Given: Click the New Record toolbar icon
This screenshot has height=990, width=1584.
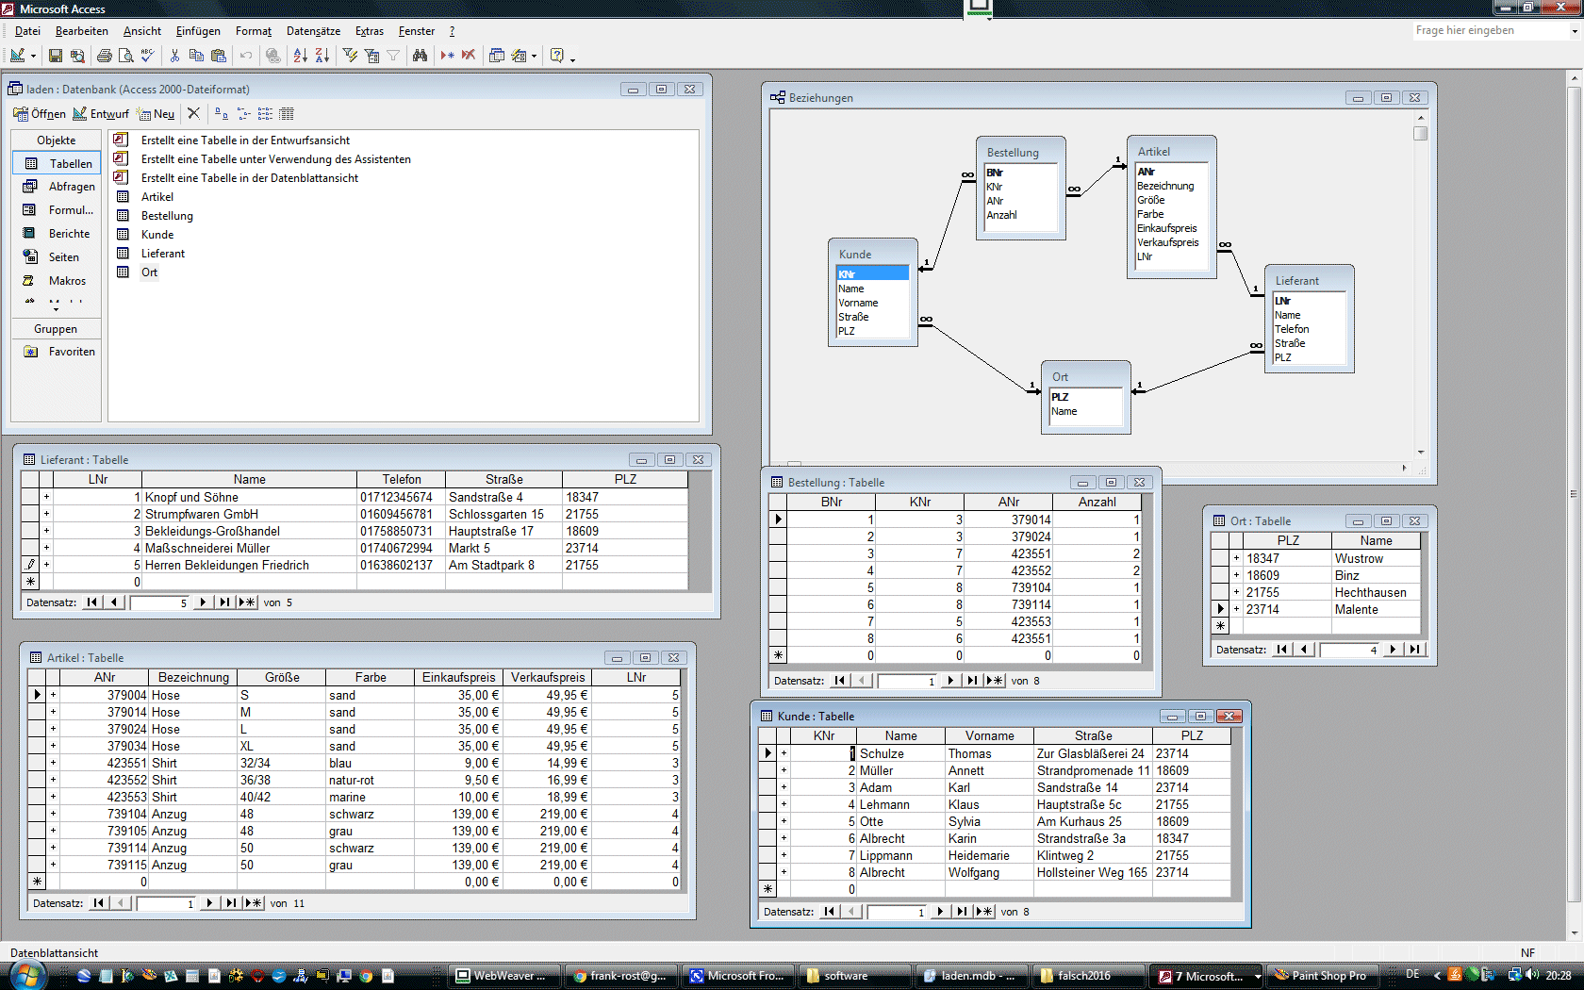Looking at the screenshot, I should 447,56.
